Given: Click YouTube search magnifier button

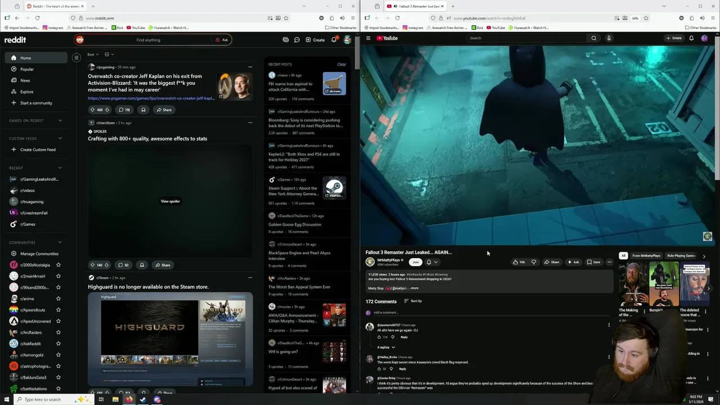Looking at the screenshot, I should [x=593, y=38].
